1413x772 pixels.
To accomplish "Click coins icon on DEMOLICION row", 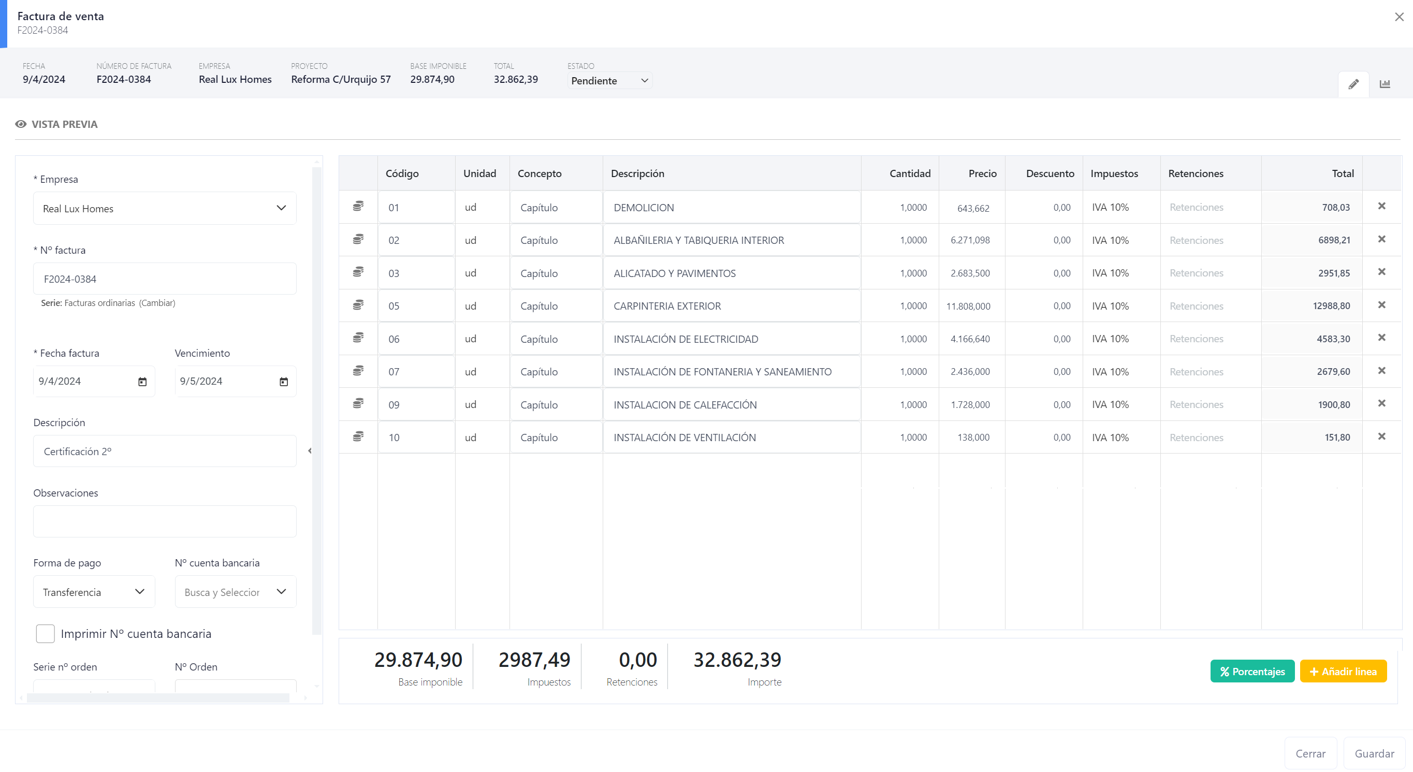I will pyautogui.click(x=358, y=206).
